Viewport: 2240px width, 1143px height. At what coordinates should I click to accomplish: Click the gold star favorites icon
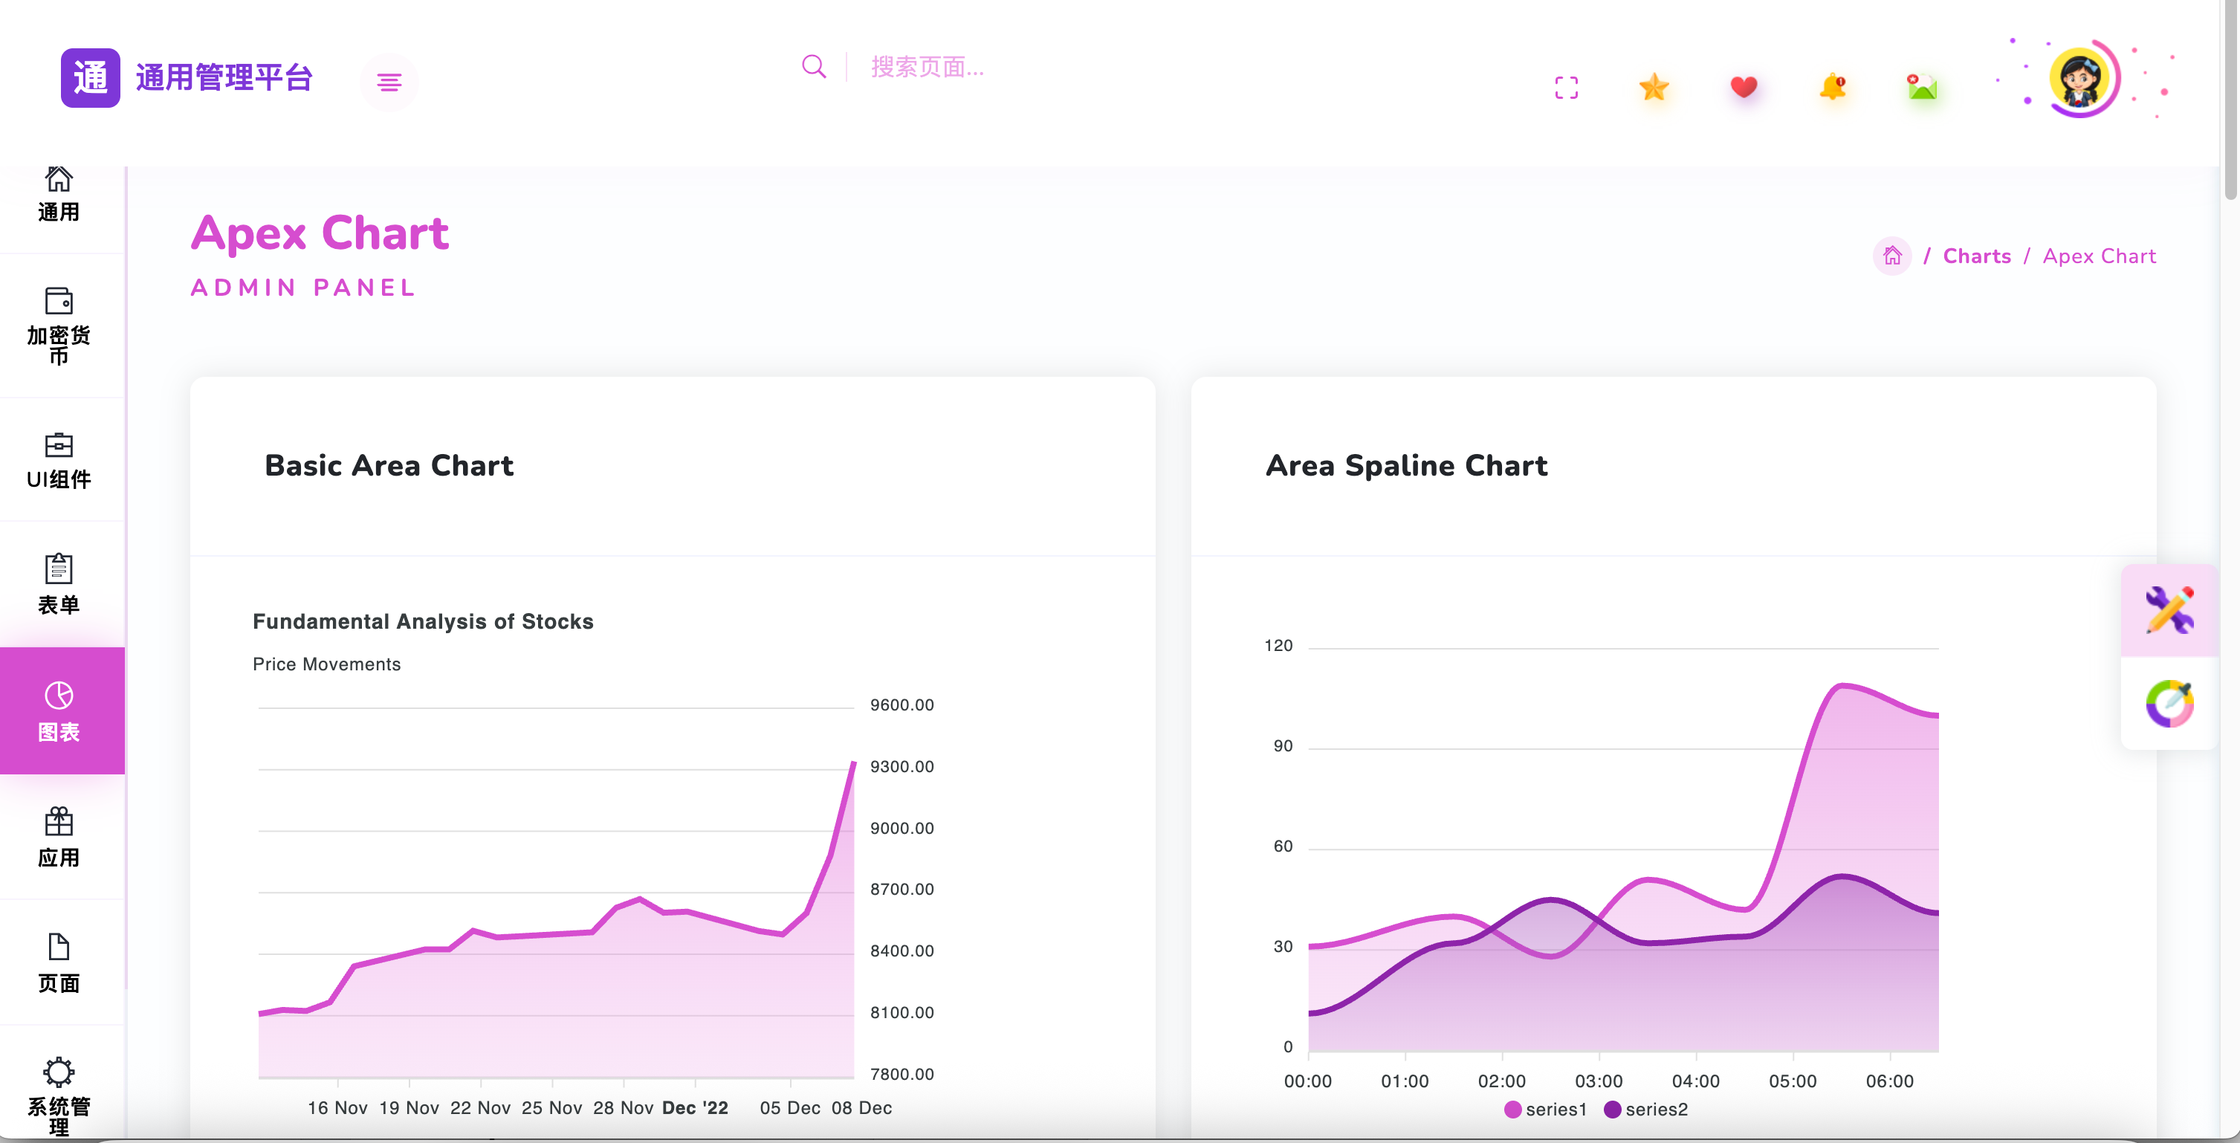point(1654,87)
